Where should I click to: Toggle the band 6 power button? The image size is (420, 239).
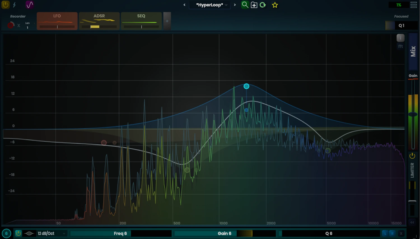[18, 233]
